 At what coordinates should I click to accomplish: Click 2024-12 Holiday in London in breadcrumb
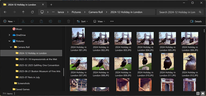(126, 12)
